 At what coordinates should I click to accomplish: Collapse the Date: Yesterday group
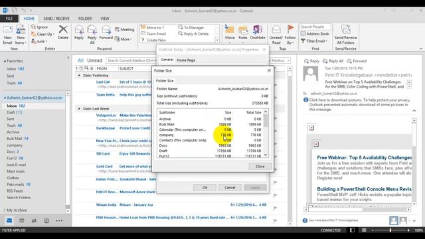[x=79, y=75]
